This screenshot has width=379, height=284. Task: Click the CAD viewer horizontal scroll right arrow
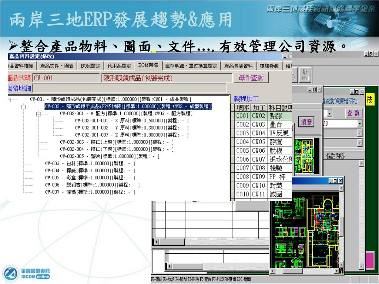[x=336, y=271]
